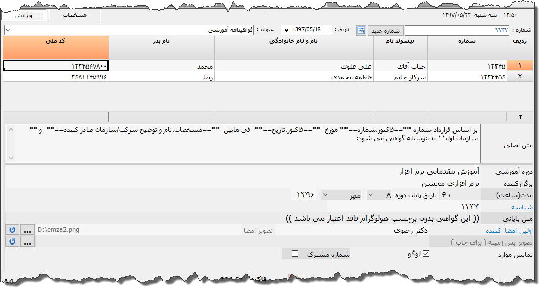This screenshot has height=288, width=539.
Task: Enable the شماره مشترک checkbox
Action: point(295,254)
